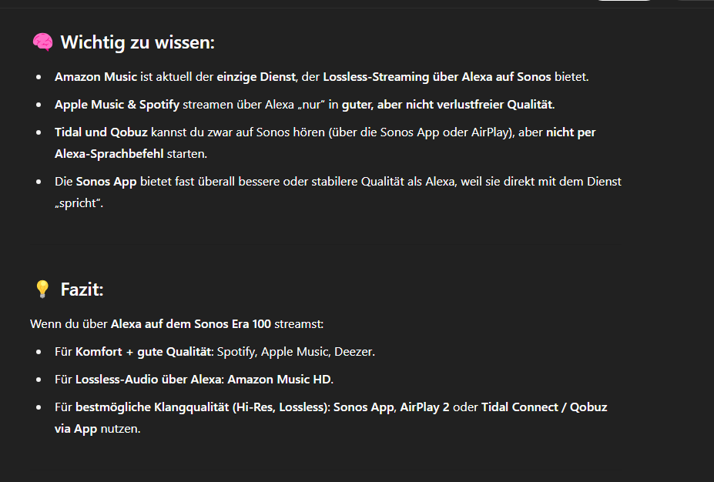Click the bold 'einzige Dienst' phrase
714x482 pixels.
pyautogui.click(x=256, y=76)
